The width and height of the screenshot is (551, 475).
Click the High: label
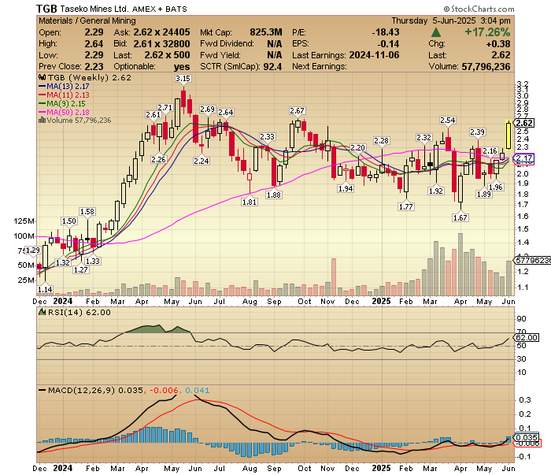point(48,43)
